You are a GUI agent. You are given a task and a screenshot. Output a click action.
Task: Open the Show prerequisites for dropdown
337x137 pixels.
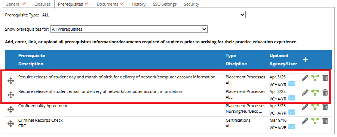coord(129,29)
